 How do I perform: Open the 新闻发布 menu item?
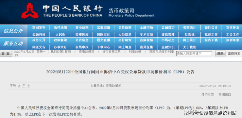(x=39, y=28)
